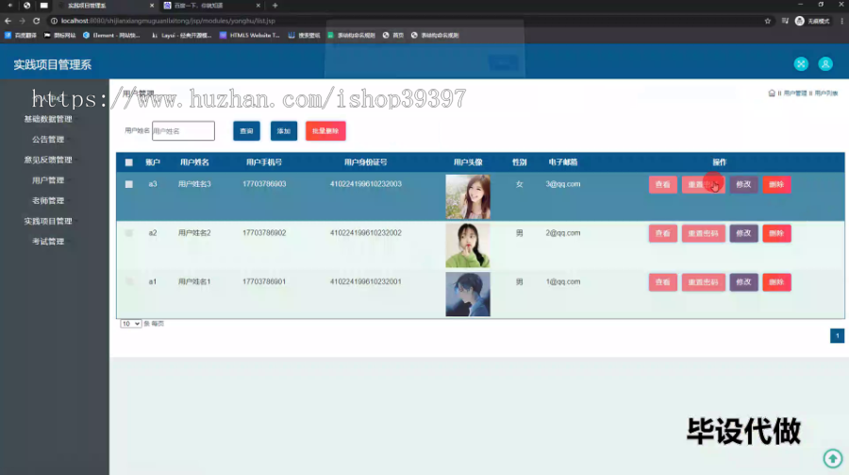The image size is (849, 475).
Task: Click 修改 button for account a3
Action: click(743, 184)
